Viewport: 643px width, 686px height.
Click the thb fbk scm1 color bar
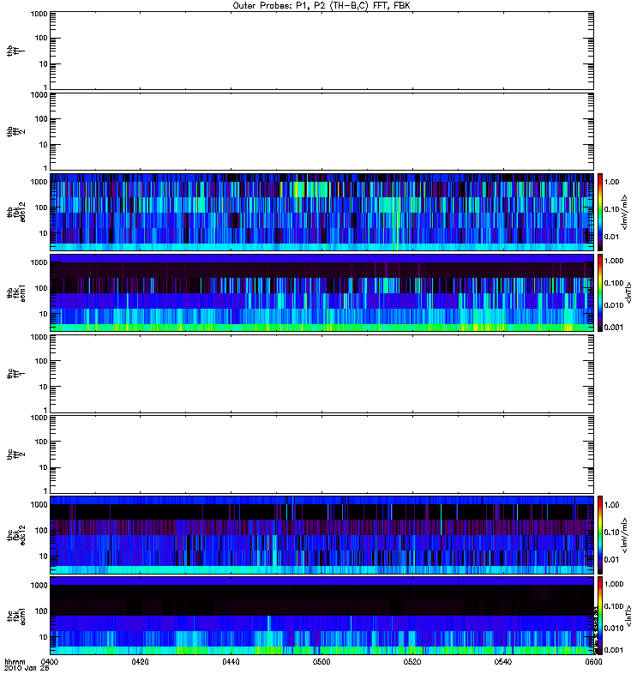(x=600, y=292)
